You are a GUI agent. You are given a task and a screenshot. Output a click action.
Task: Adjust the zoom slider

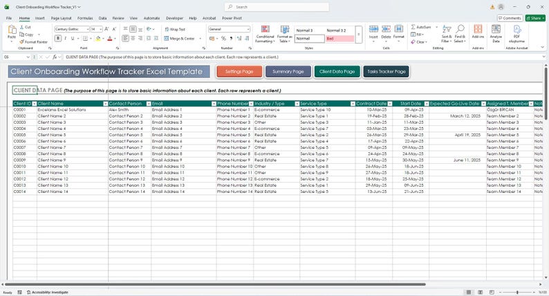(517, 292)
